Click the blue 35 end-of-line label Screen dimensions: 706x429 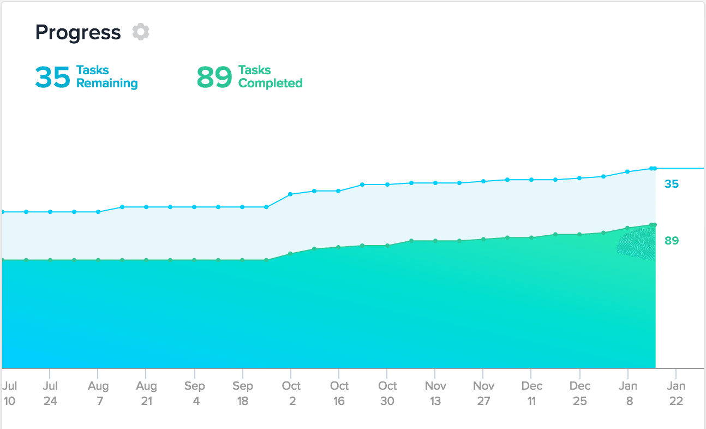(672, 184)
